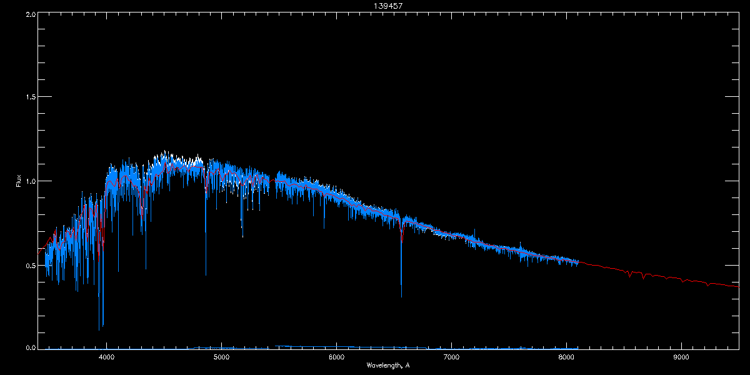Select the 5000 x-axis tick label
The height and width of the screenshot is (375, 750).
221,357
